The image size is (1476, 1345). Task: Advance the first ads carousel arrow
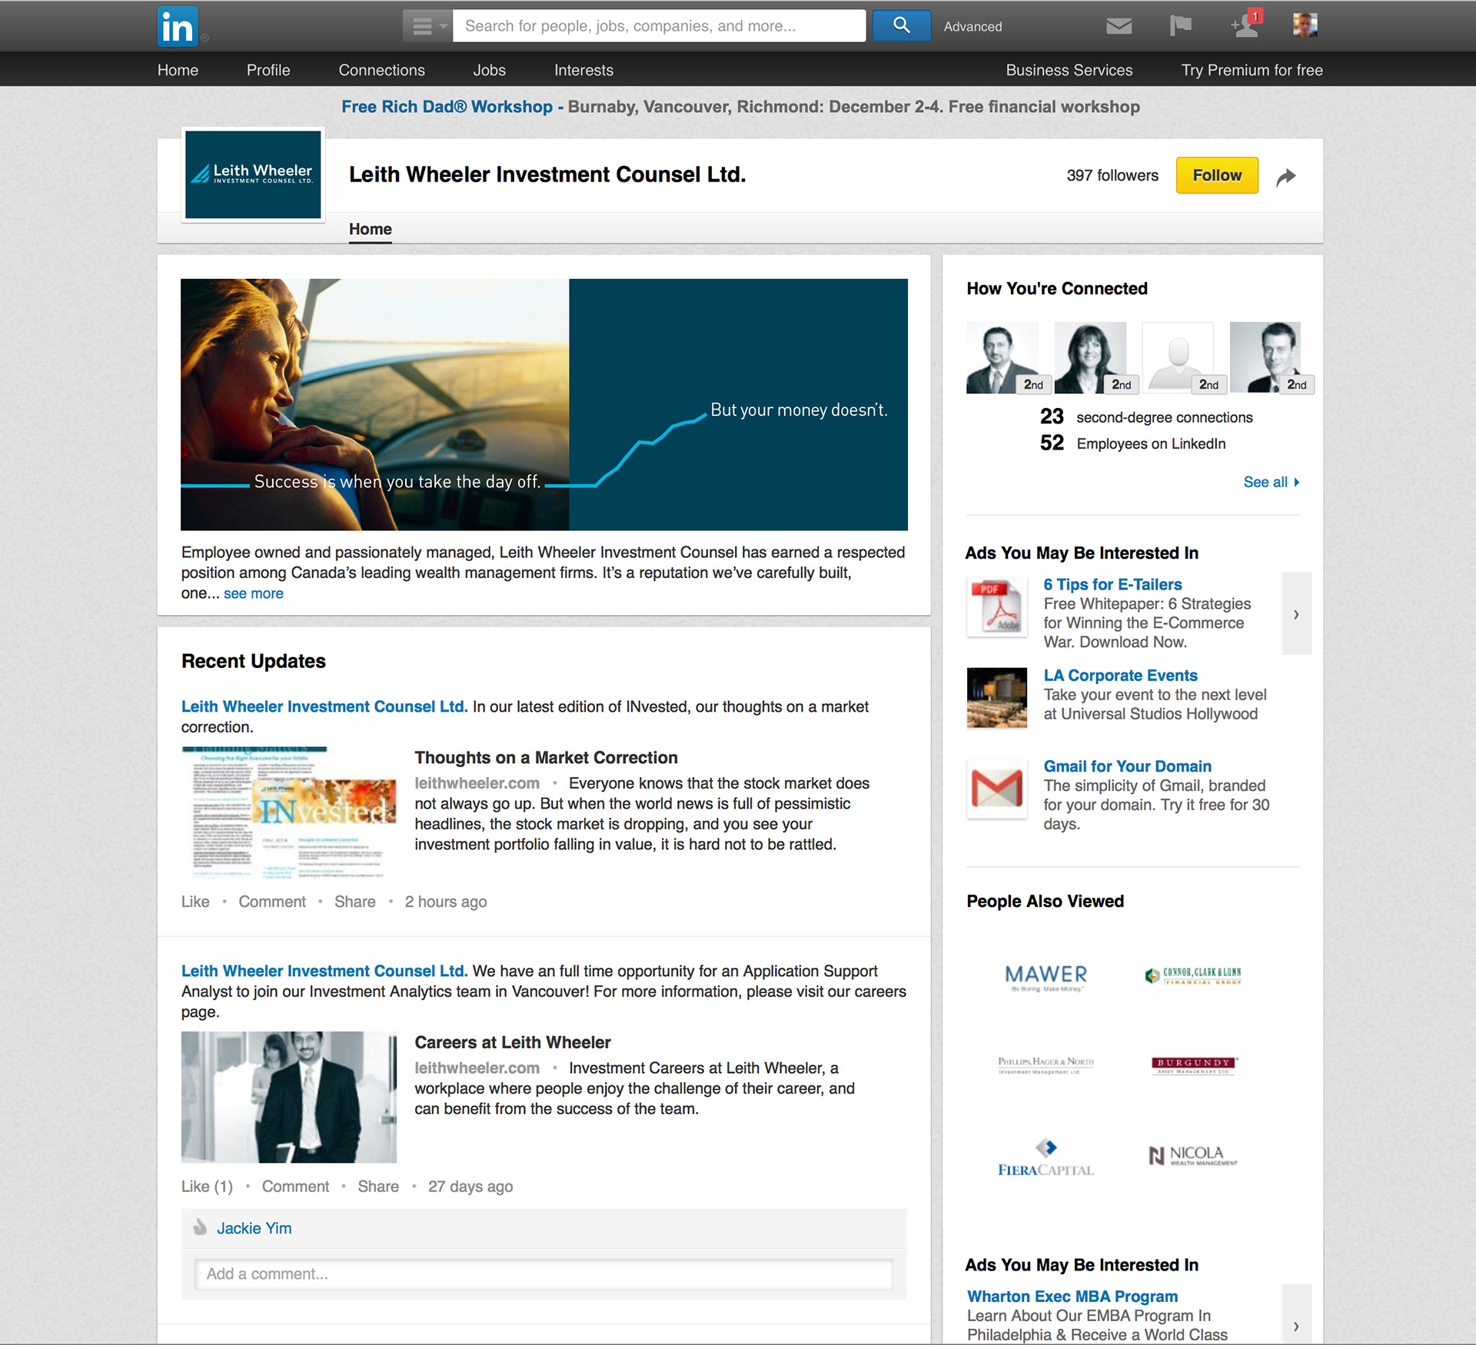(1296, 613)
